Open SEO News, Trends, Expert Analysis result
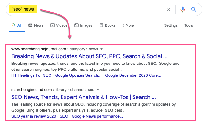 [x=83, y=97]
